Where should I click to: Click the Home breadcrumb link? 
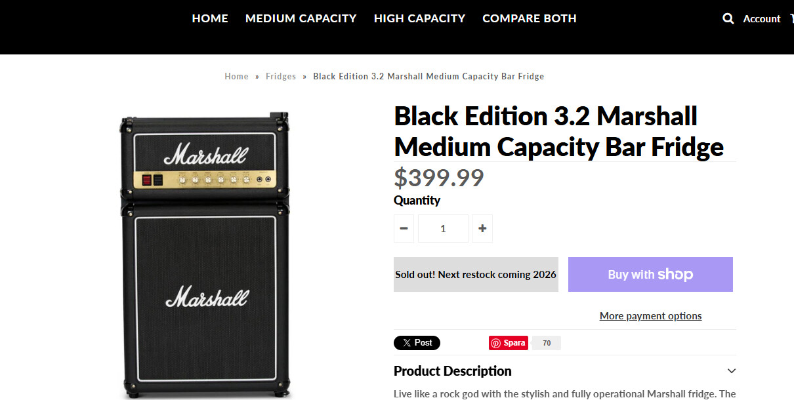point(236,76)
